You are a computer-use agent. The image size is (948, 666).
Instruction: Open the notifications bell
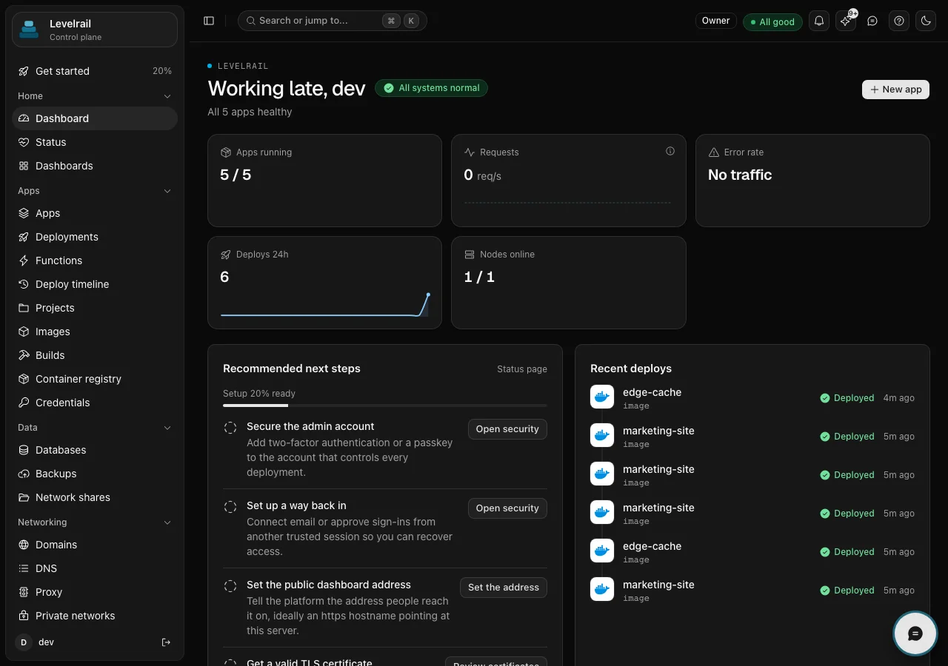click(819, 21)
